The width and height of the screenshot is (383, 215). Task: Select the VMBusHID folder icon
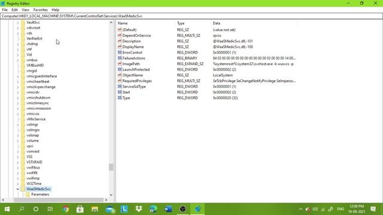(x=23, y=65)
